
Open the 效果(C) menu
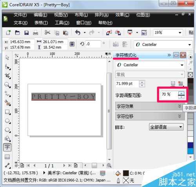pyautogui.click(x=122, y=15)
